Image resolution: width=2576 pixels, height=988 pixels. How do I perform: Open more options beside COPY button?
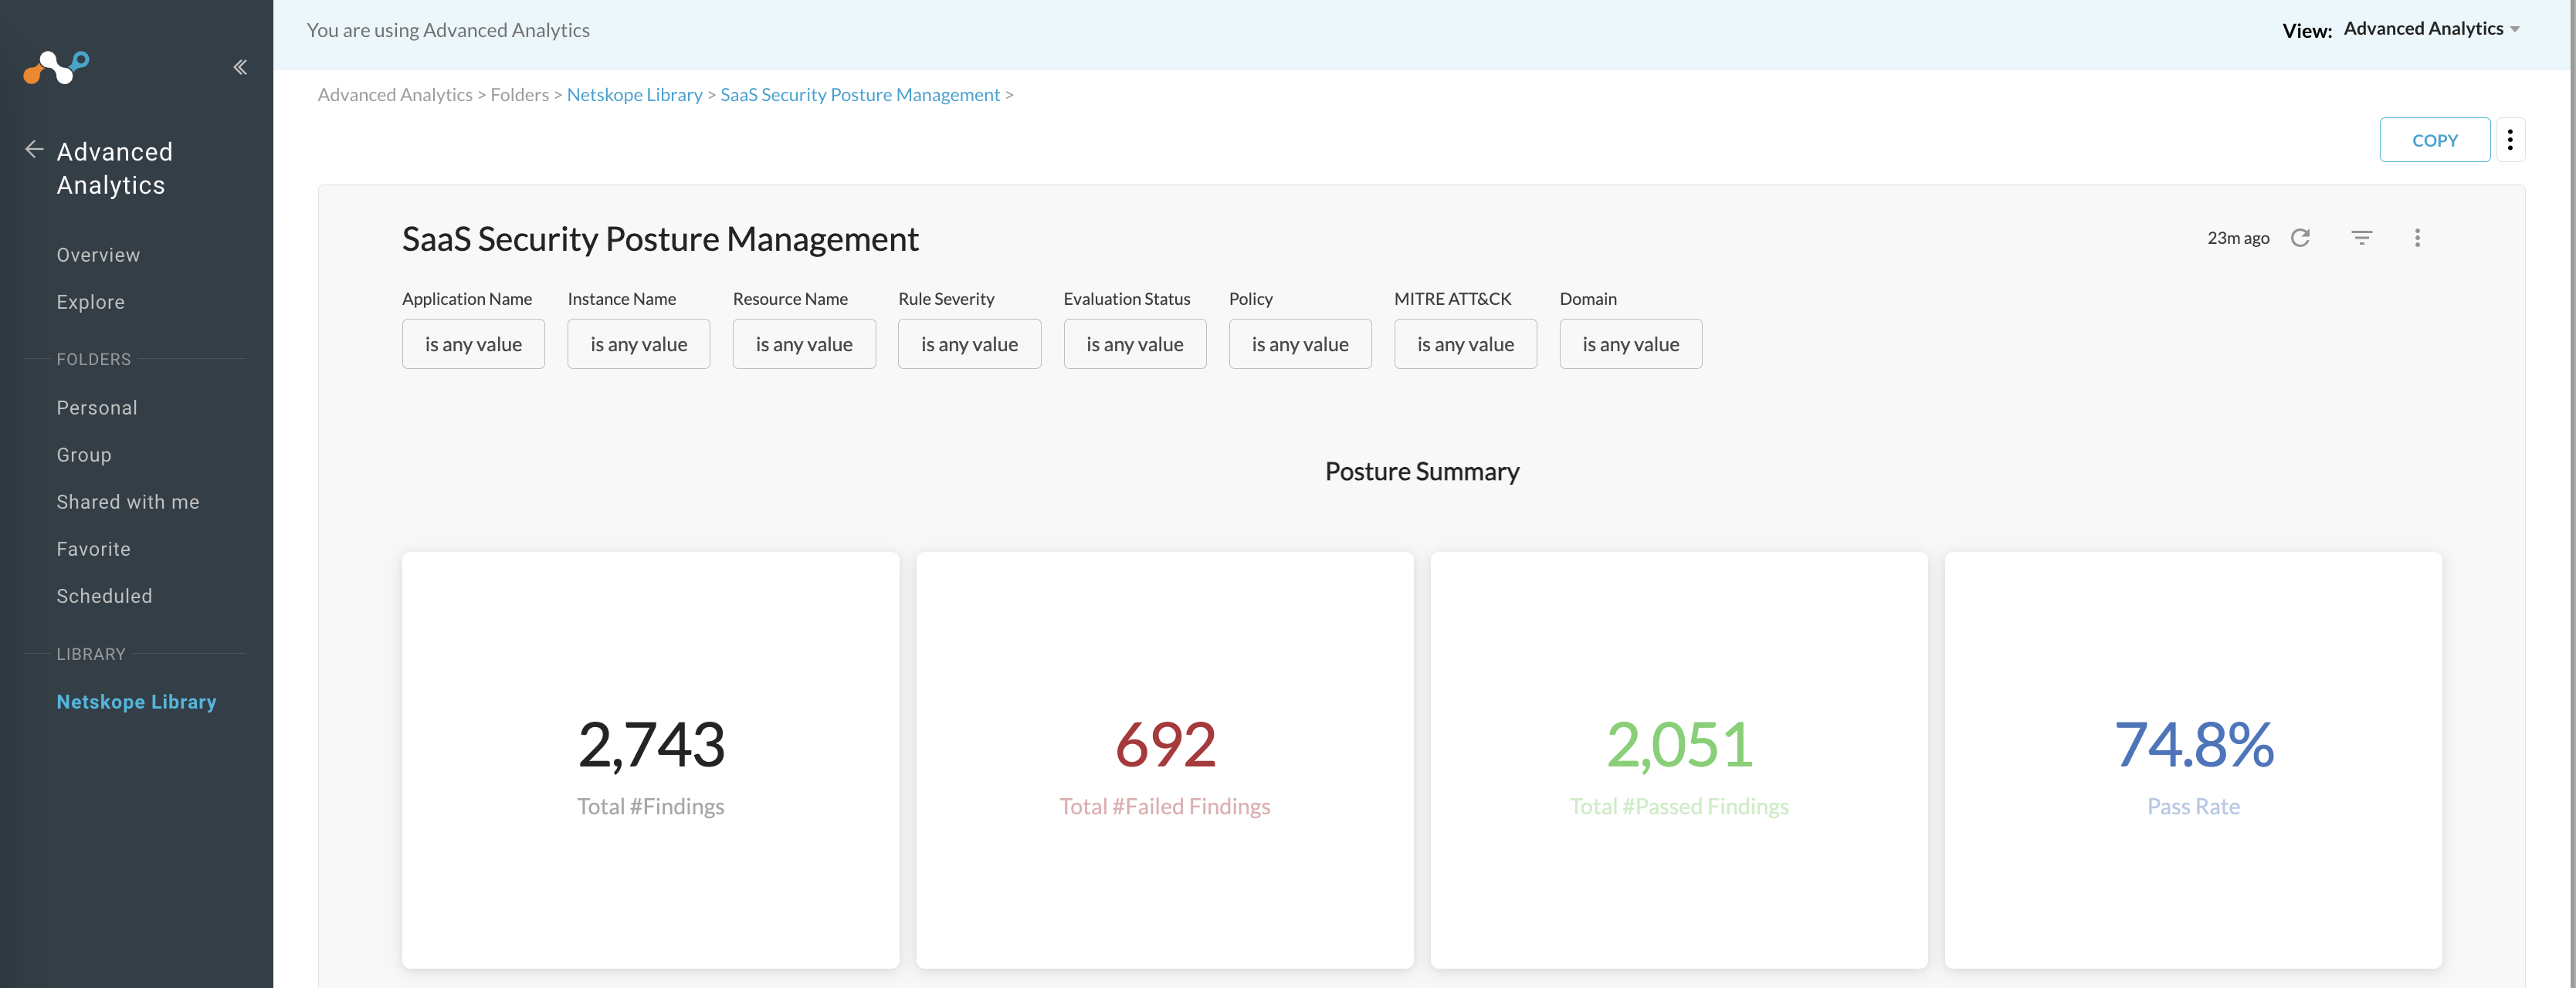click(2510, 140)
